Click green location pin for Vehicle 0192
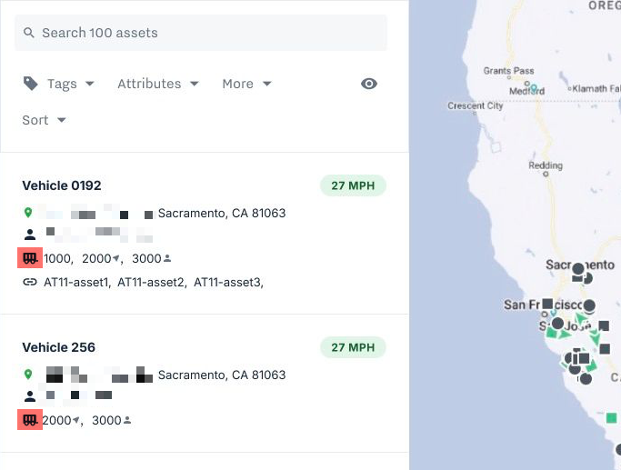 (28, 213)
